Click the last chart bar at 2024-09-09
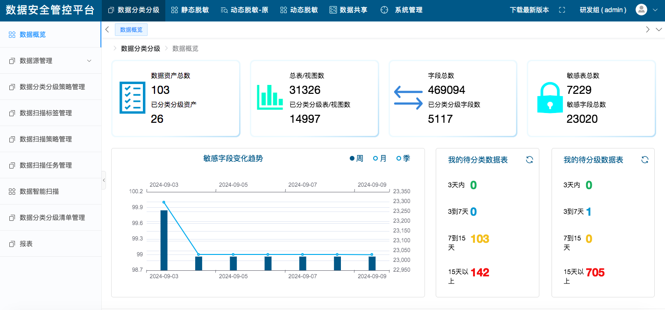 click(x=372, y=263)
